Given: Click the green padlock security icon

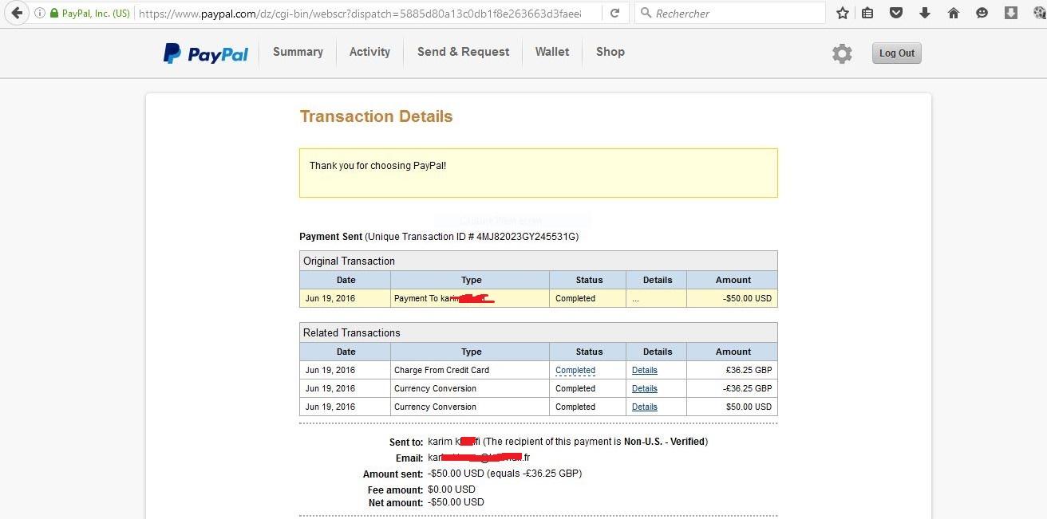Looking at the screenshot, I should [x=54, y=14].
